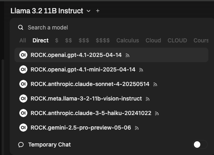Select the Direct filter tab
The image size is (214, 155).
coord(40,40)
